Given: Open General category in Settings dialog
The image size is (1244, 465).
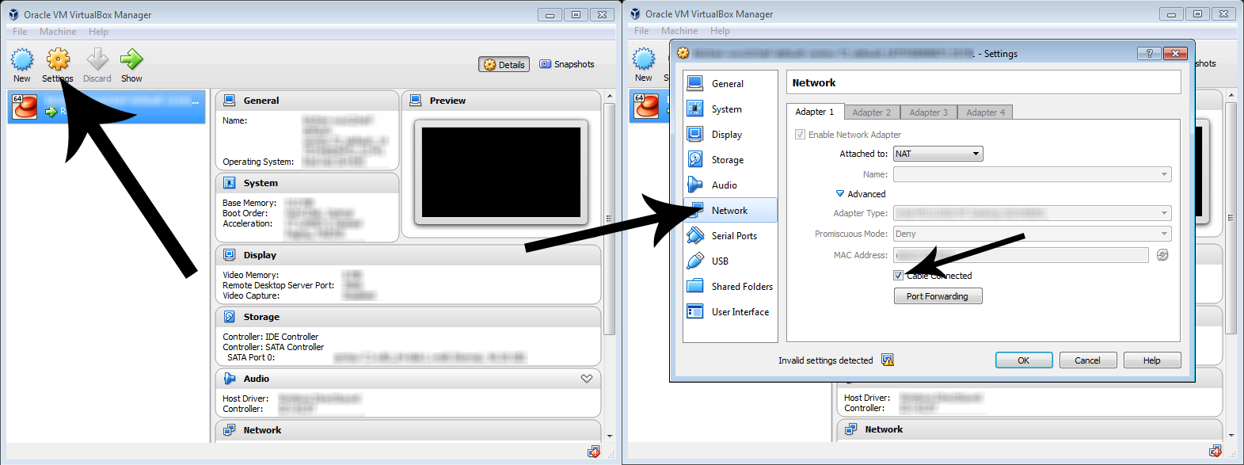Looking at the screenshot, I should (x=730, y=83).
